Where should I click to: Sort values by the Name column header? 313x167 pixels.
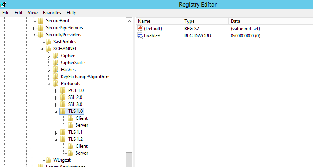(x=159, y=21)
